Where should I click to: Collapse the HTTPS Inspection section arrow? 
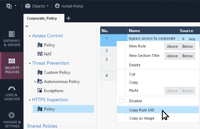point(30,100)
